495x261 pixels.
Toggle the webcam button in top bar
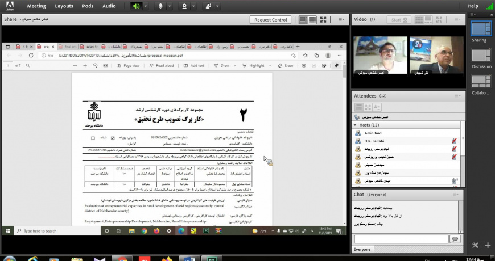(x=184, y=6)
